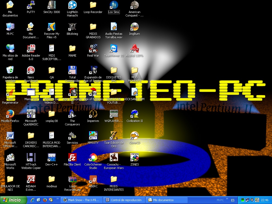The width and height of the screenshot is (272, 204).
Task: Open HDD Regenerator shortcut
Action: click(x=10, y=96)
